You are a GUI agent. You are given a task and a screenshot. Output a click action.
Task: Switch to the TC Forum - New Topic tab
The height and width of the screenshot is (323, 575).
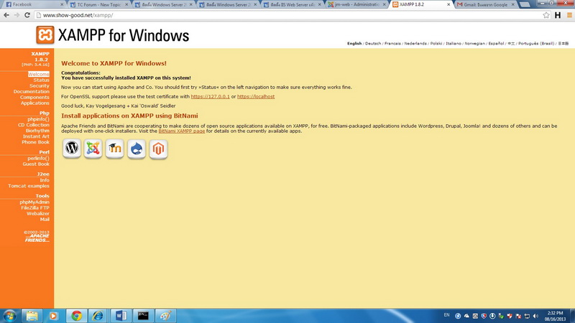pos(98,4)
